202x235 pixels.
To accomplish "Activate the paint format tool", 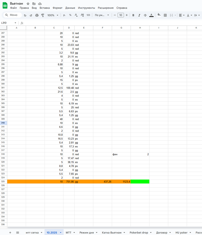I will tap(43, 15).
